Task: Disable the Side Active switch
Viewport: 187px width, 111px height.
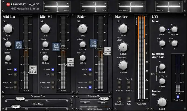Action: [x=90, y=70]
